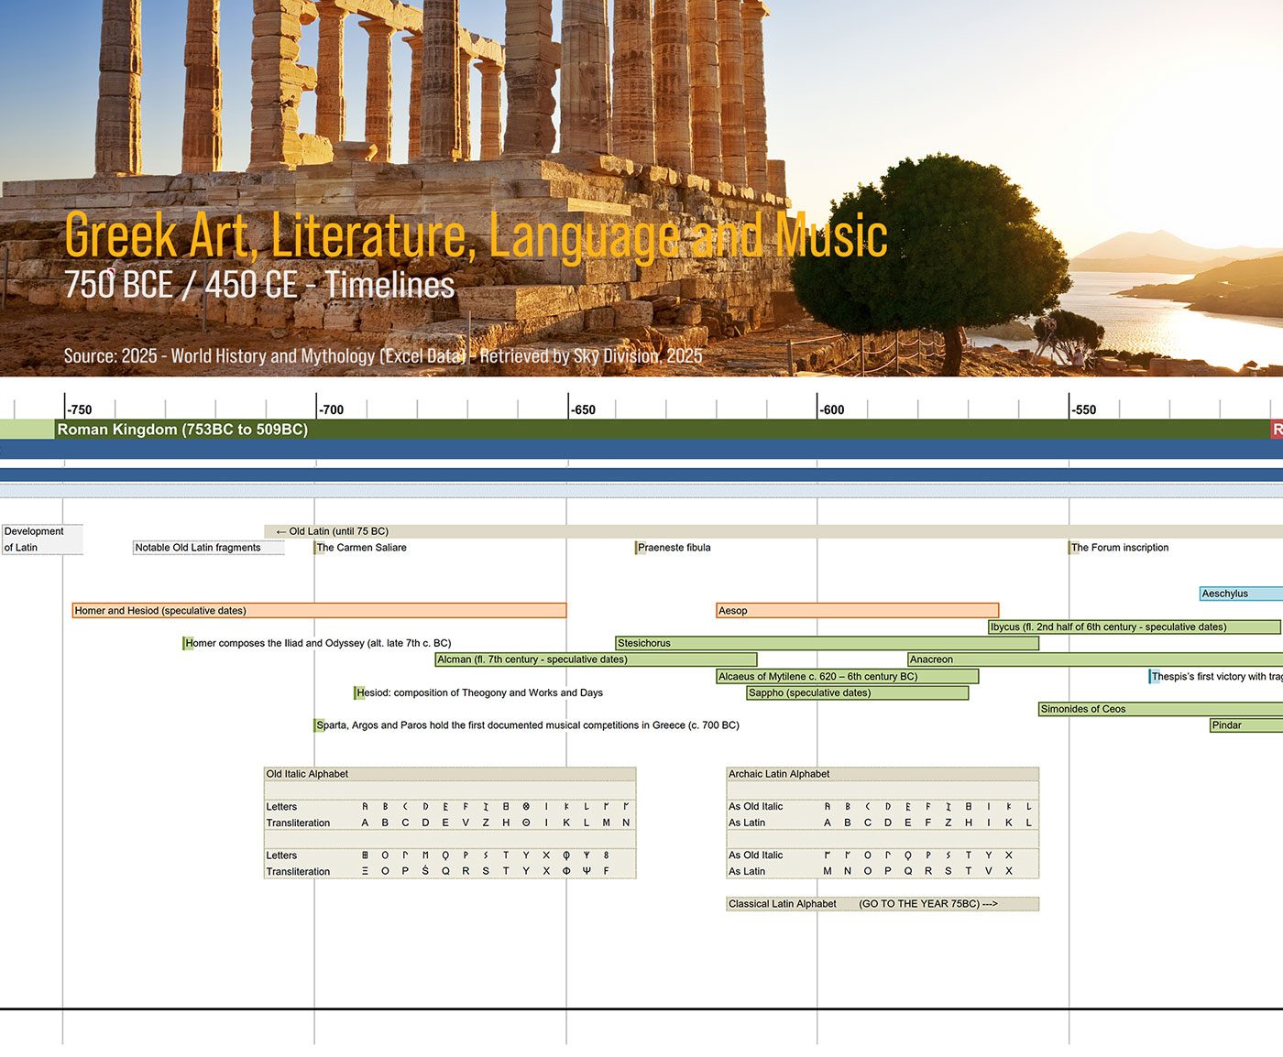The height and width of the screenshot is (1057, 1283).
Task: Select the -600 year tick label
Action: (x=832, y=409)
